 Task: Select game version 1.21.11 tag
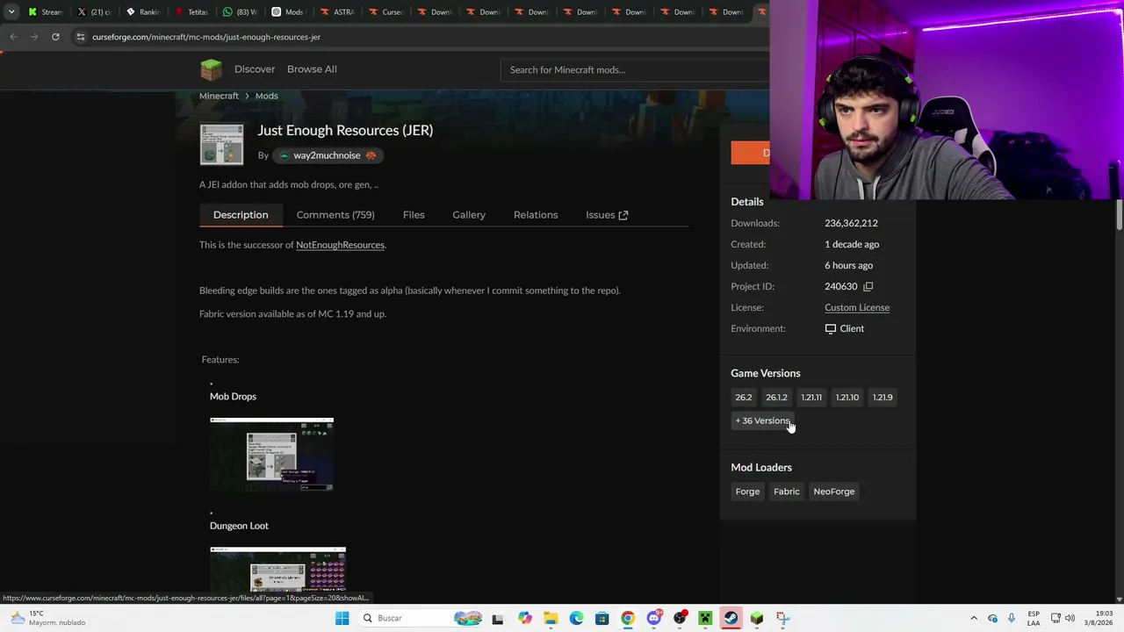pos(811,398)
